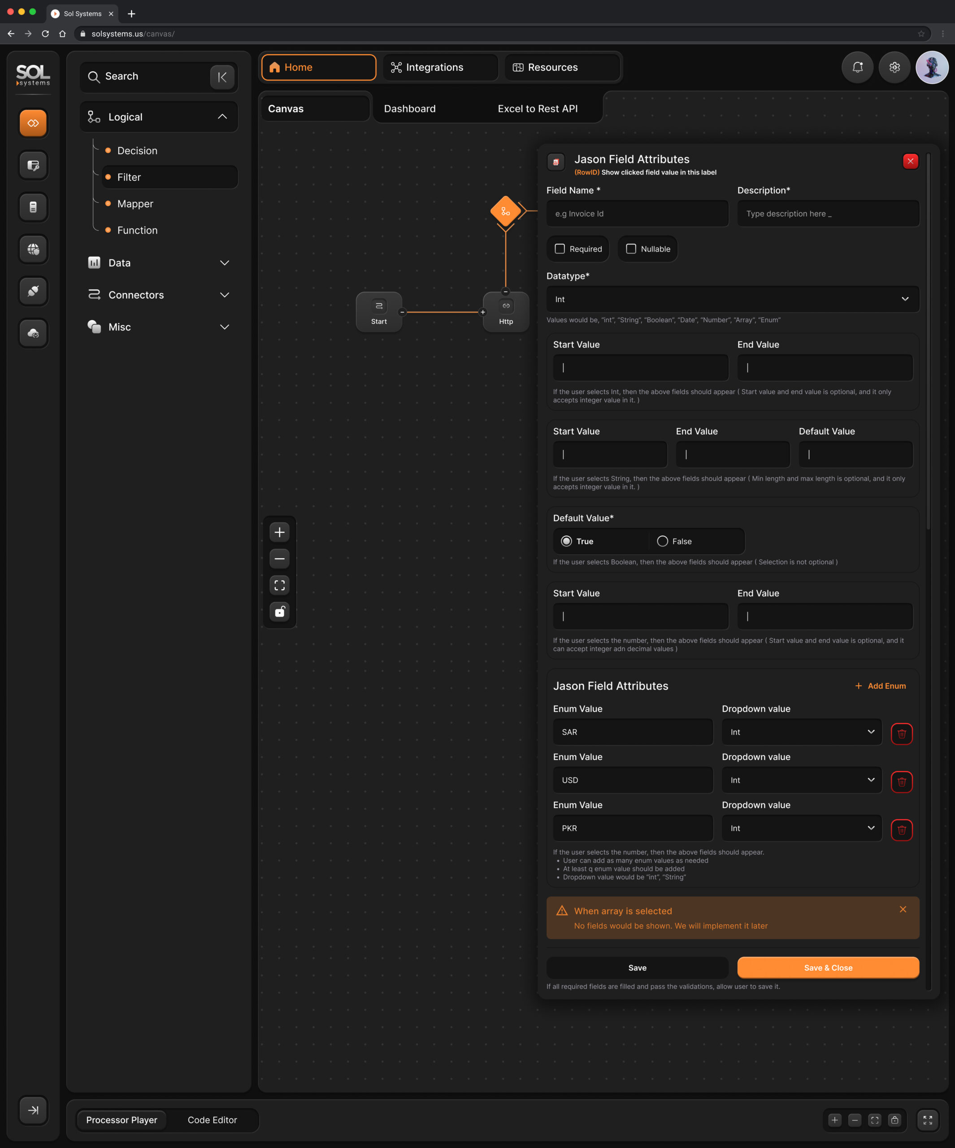Select the Http node on canvas

[x=506, y=312]
